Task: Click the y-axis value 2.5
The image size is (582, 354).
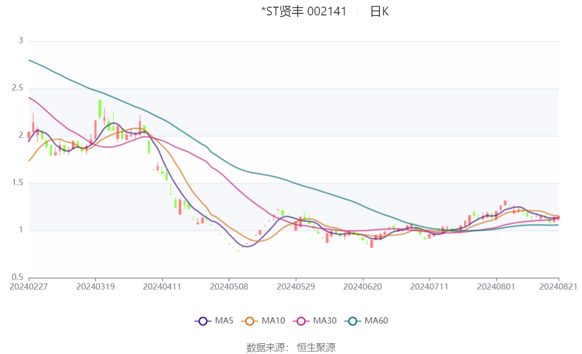Action: [17, 88]
